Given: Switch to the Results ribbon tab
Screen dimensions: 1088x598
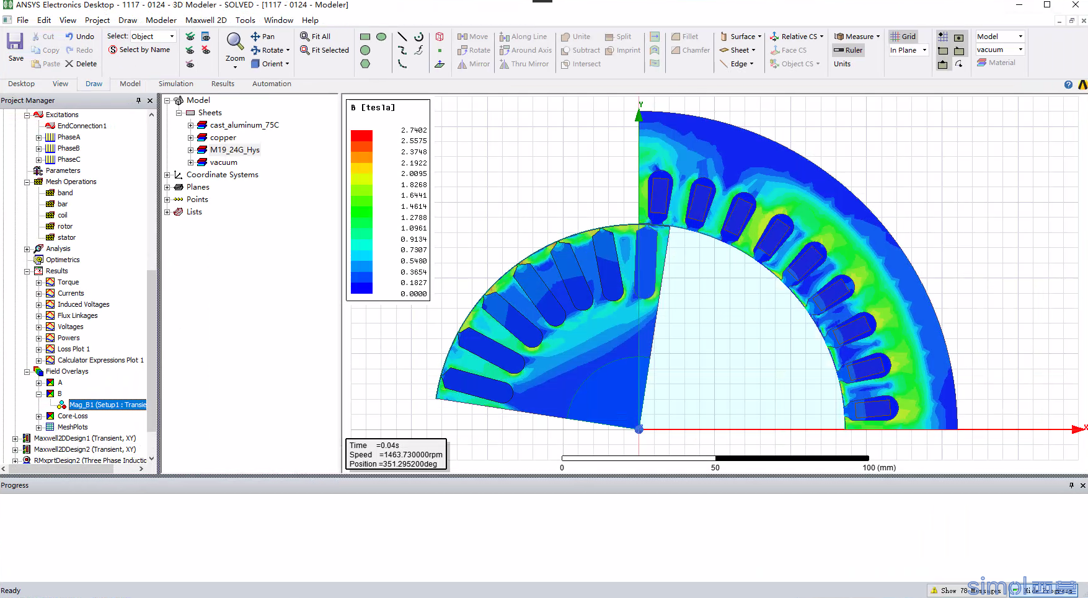Looking at the screenshot, I should pyautogui.click(x=223, y=84).
